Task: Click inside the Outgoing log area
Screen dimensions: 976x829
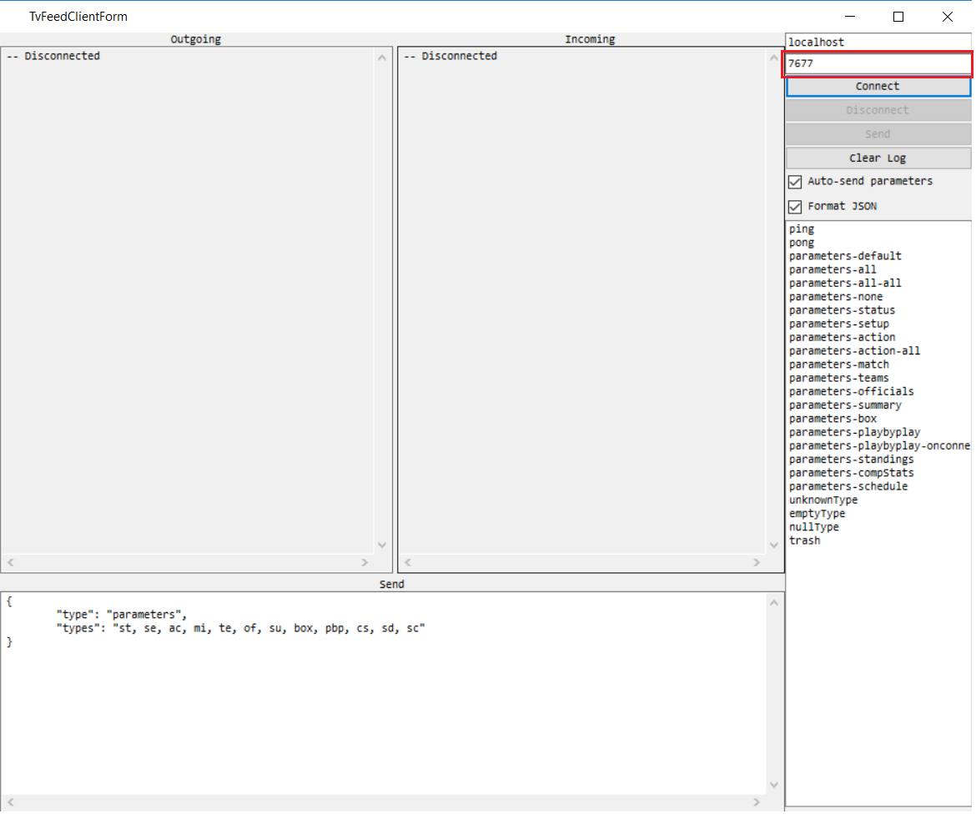Action: (188, 300)
